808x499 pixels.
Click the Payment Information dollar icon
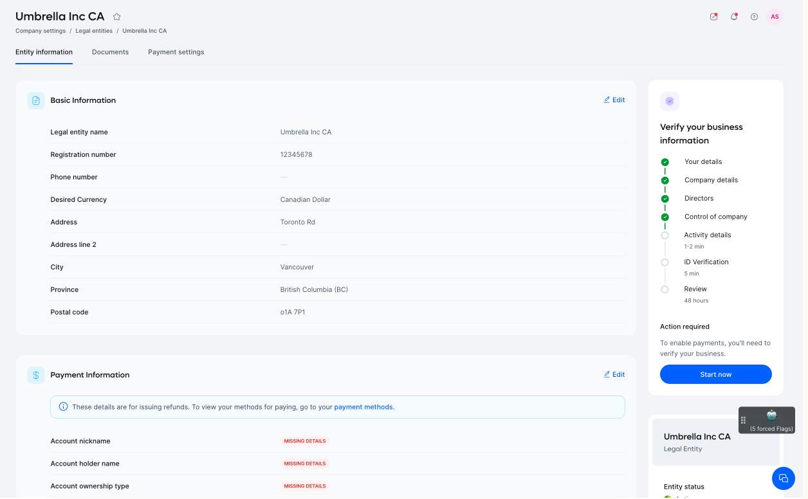coord(36,375)
